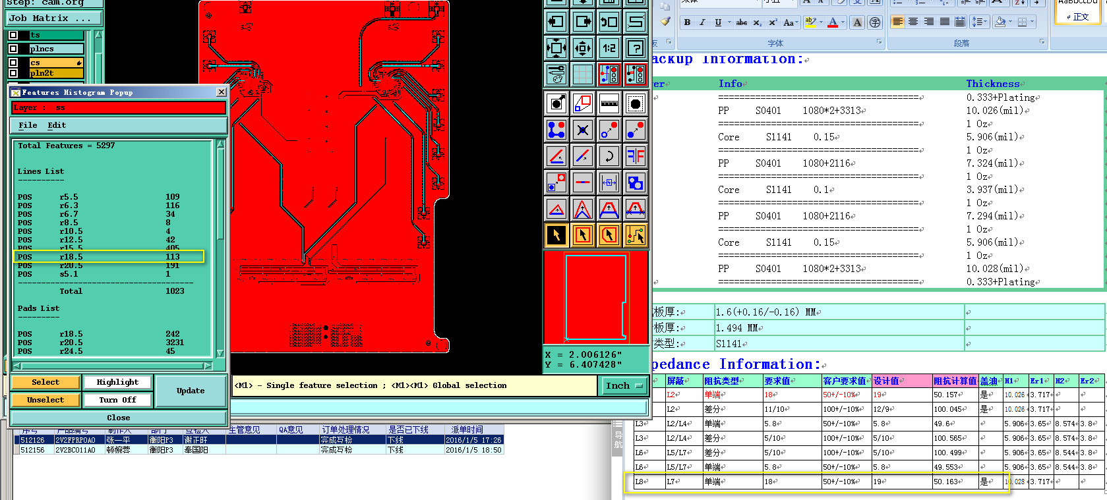This screenshot has height=500, width=1107.
Task: Click the Update button
Action: 191,391
